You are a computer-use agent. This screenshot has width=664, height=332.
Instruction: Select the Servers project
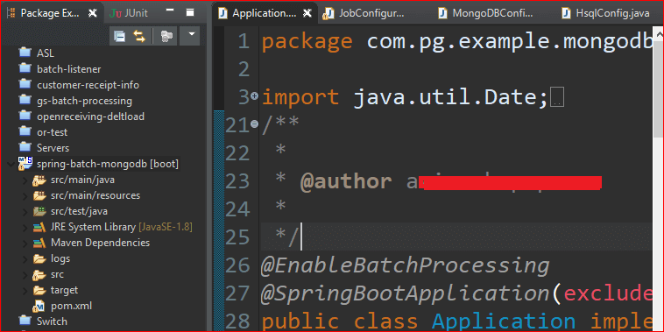point(53,148)
